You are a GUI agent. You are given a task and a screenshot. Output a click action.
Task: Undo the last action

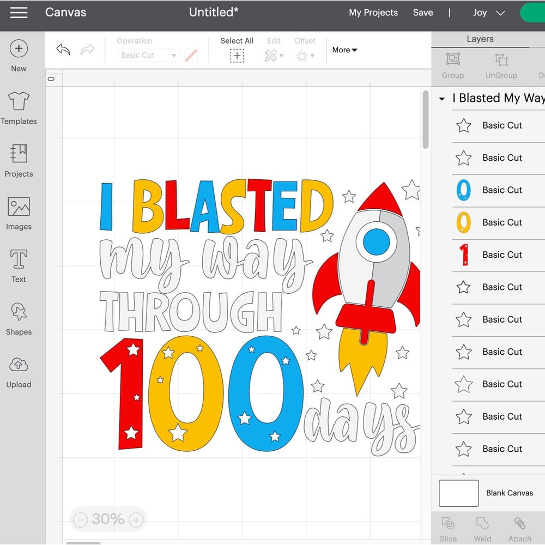point(62,50)
